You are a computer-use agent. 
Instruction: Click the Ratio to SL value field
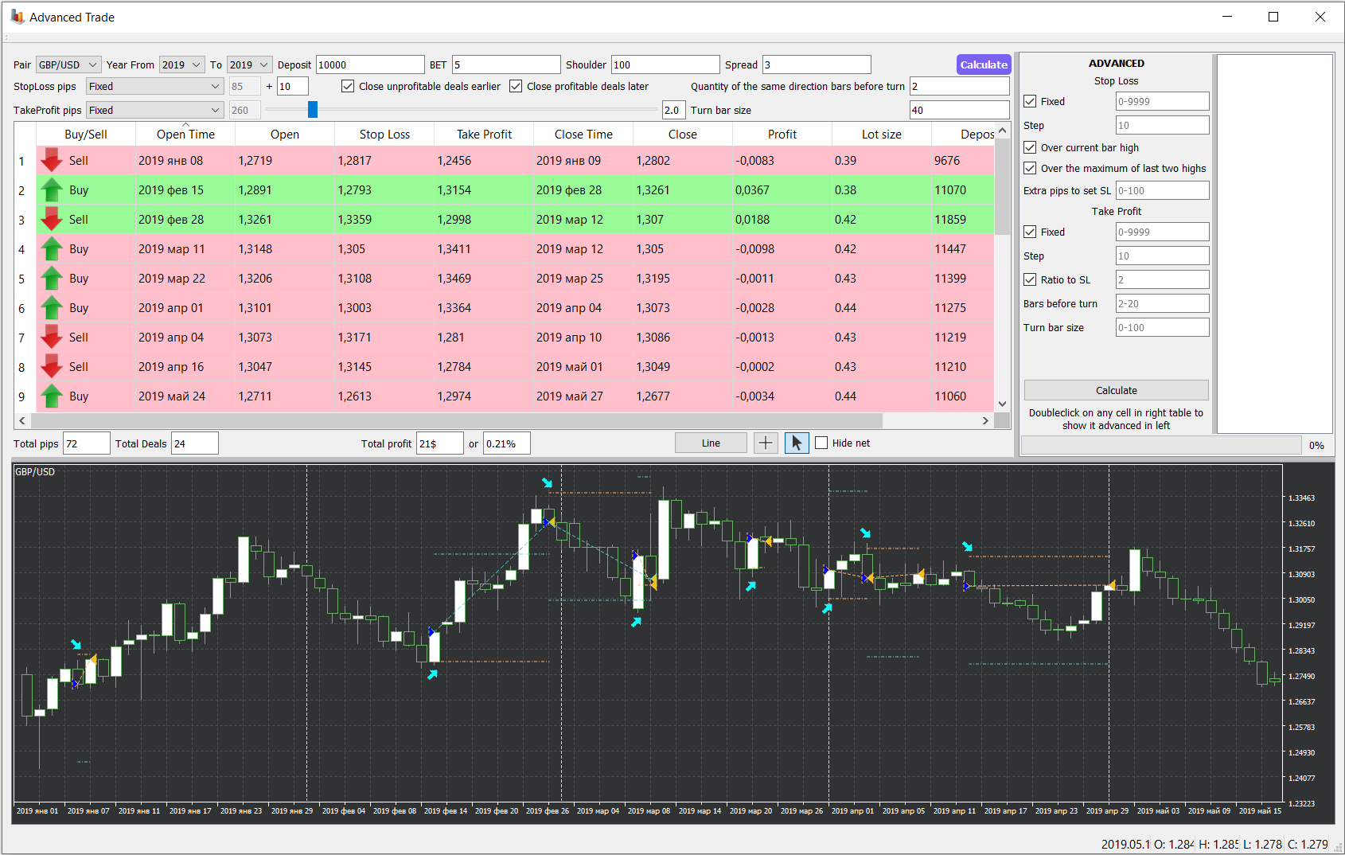pos(1162,279)
